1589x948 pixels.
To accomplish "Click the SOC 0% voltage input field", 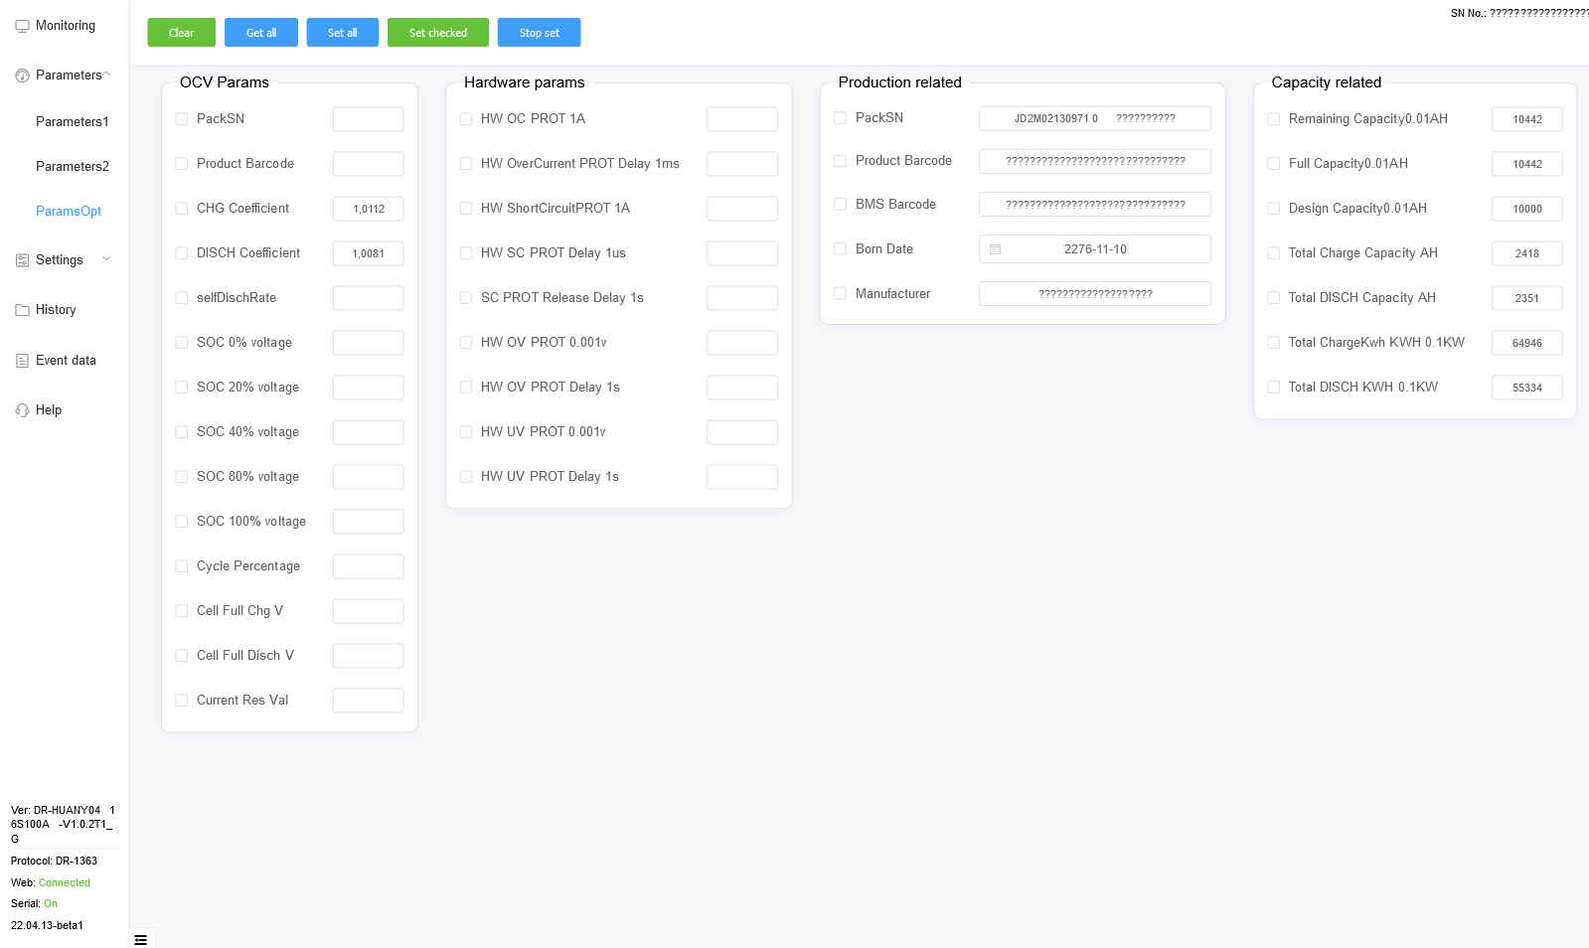I will click(x=369, y=343).
